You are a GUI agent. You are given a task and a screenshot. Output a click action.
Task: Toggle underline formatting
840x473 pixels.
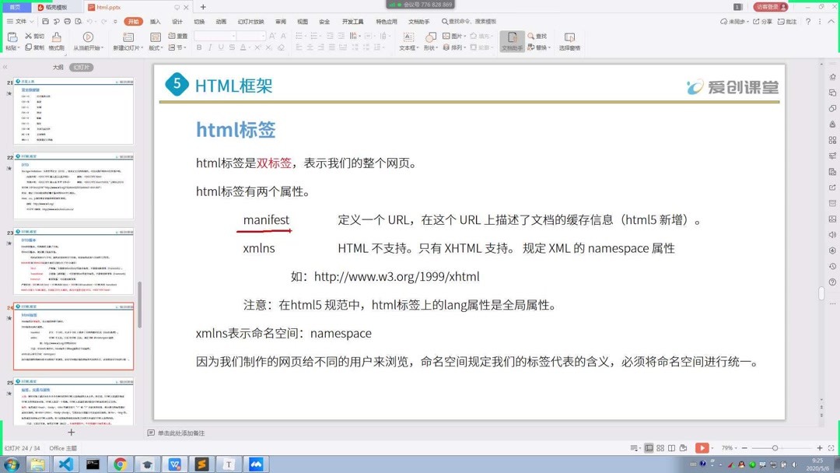click(221, 47)
